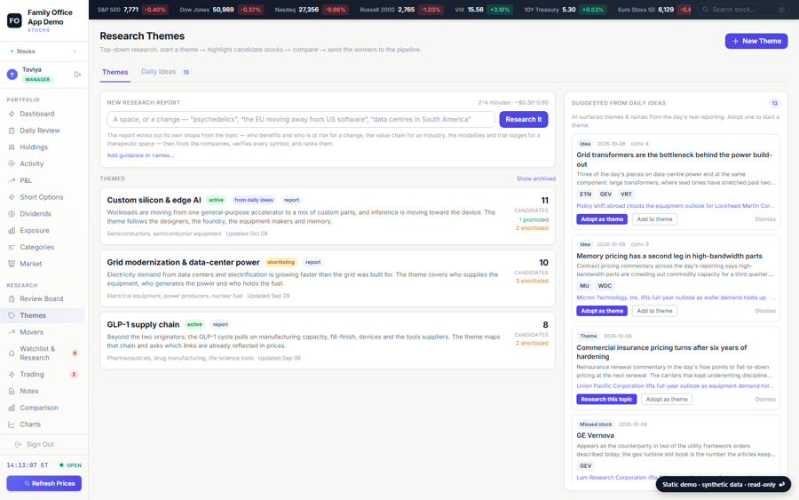Open the Exposure bar icon
The width and height of the screenshot is (799, 500).
coord(12,230)
